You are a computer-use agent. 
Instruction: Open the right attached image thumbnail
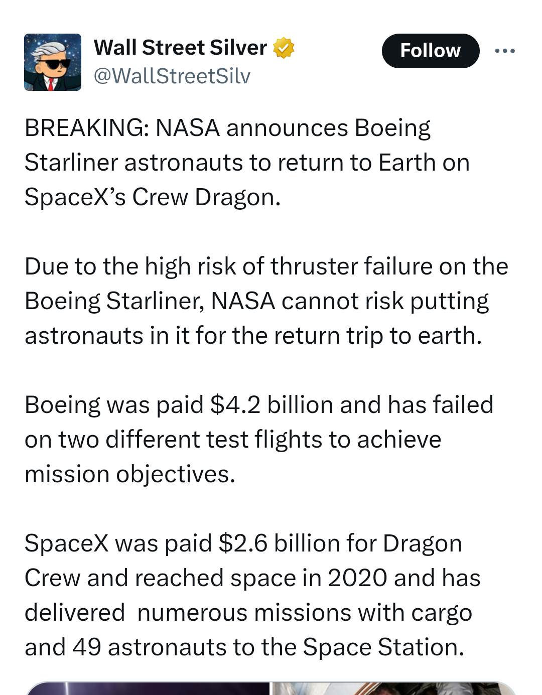(394, 688)
